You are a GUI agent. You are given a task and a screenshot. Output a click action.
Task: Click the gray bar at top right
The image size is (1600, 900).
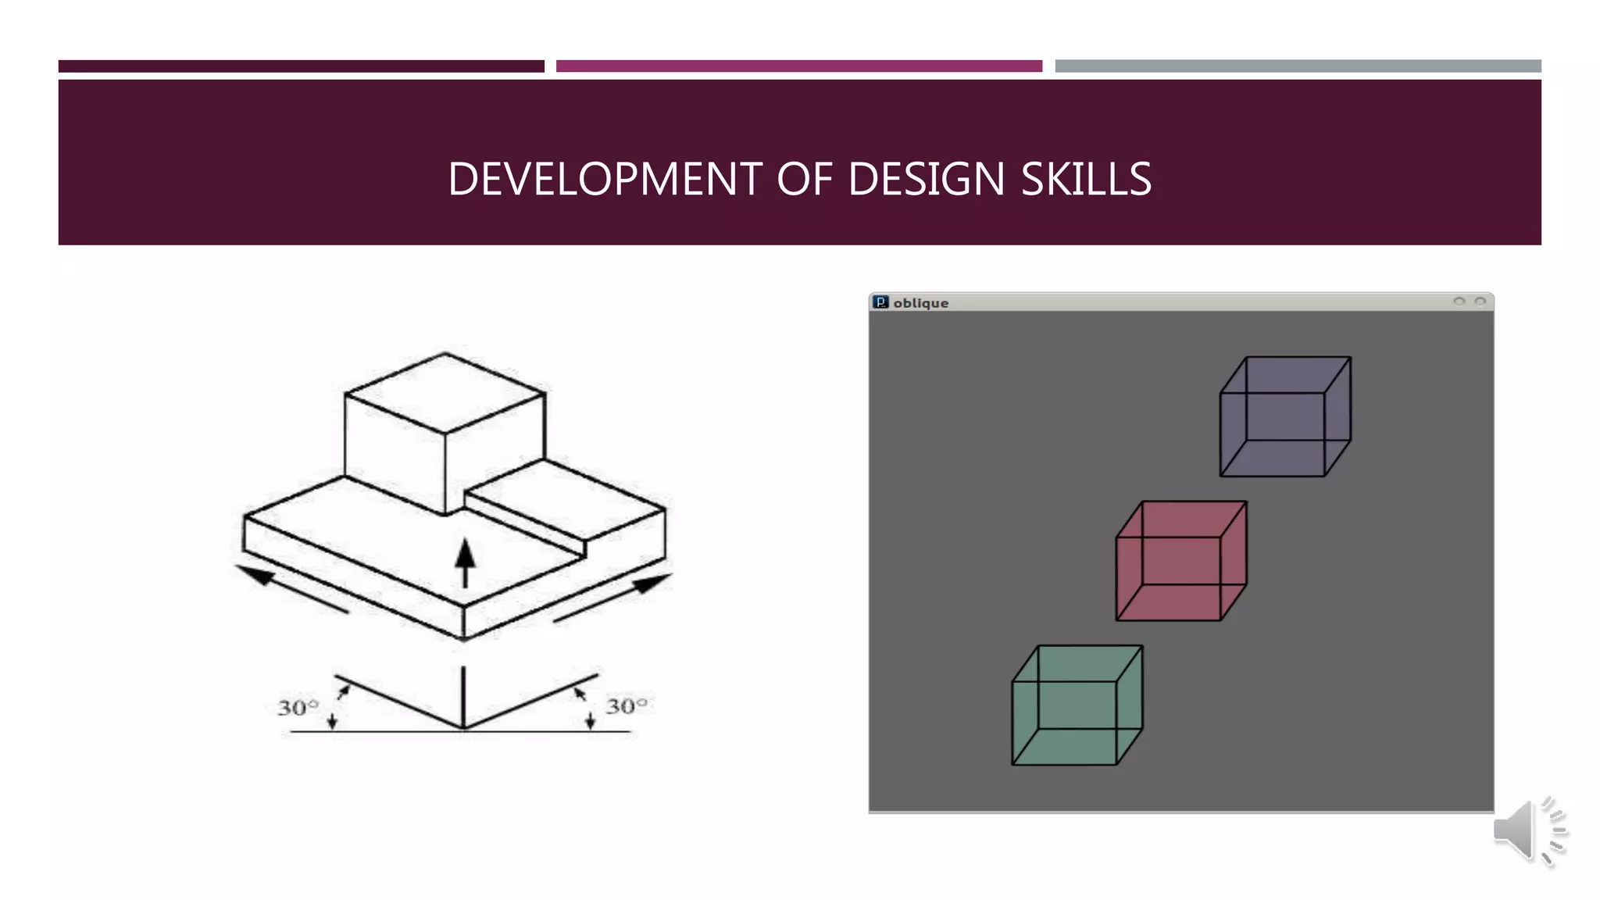click(x=1298, y=66)
